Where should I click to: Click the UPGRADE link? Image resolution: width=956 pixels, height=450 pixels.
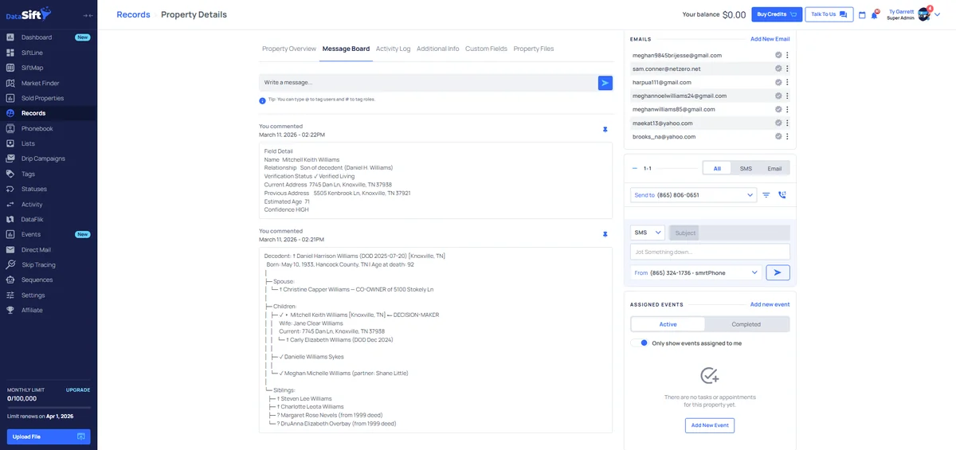[78, 389]
